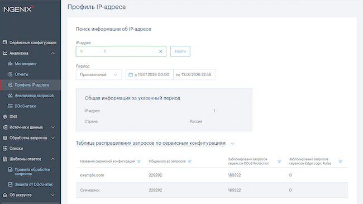This screenshot has height=204, width=363.
Task: Click the 169322 value in example.com row
Action: [x=235, y=175]
